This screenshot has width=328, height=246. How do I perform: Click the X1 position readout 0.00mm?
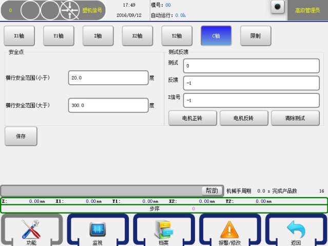(x=94, y=201)
